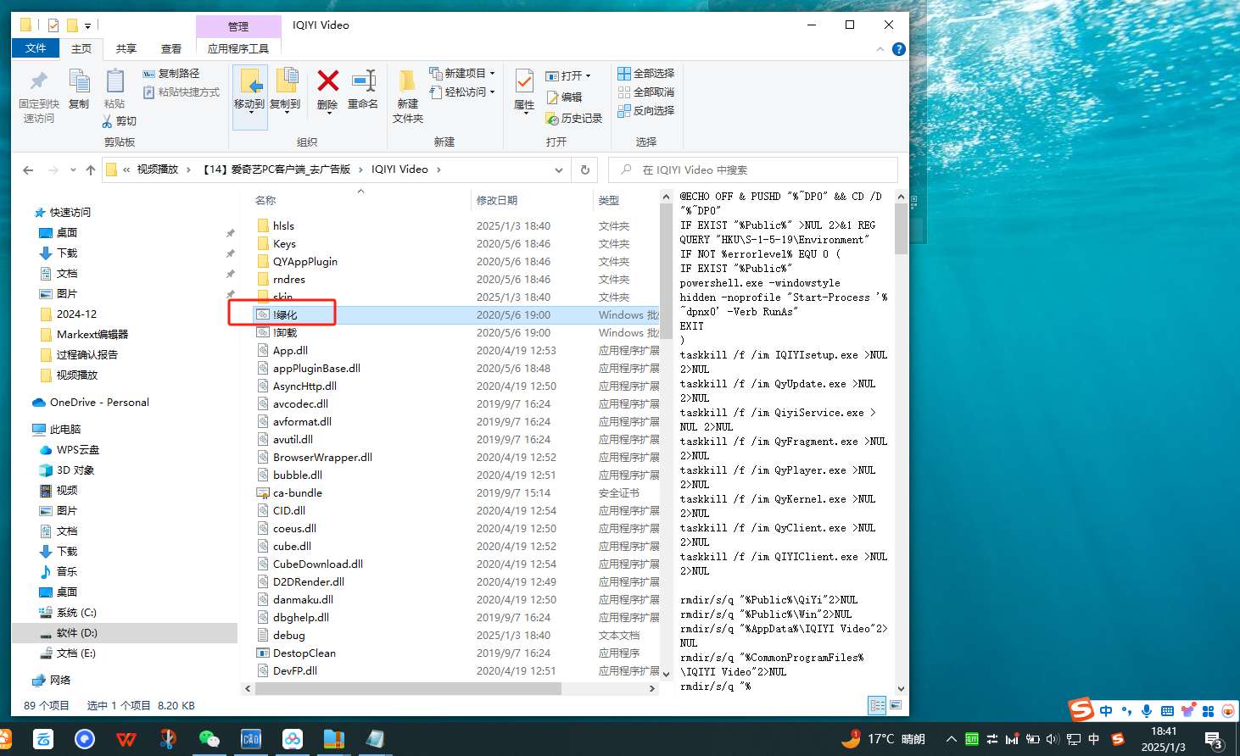Click the chevron after IQIYI Video in the path

tap(438, 170)
